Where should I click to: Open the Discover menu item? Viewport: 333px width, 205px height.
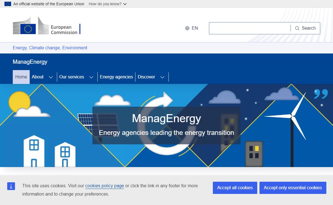(147, 77)
